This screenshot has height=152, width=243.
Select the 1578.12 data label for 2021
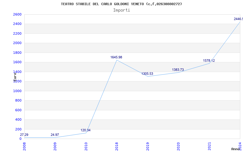[x=209, y=60]
